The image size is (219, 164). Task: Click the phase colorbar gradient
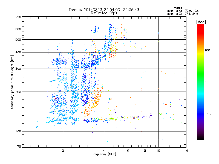click(x=200, y=81)
